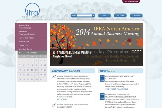Viewport: 162px width, 108px height.
Task: Click the Login button
Action: click(104, 15)
